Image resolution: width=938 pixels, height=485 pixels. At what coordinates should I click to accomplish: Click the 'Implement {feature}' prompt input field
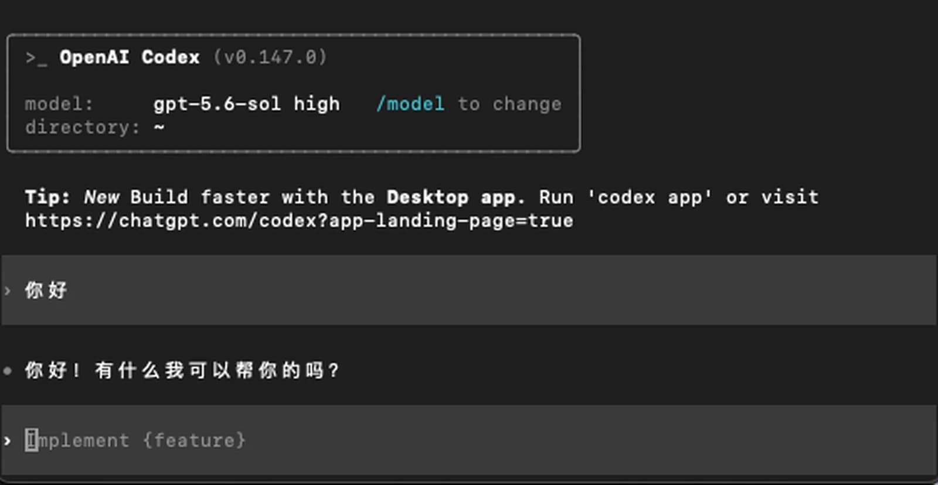469,440
